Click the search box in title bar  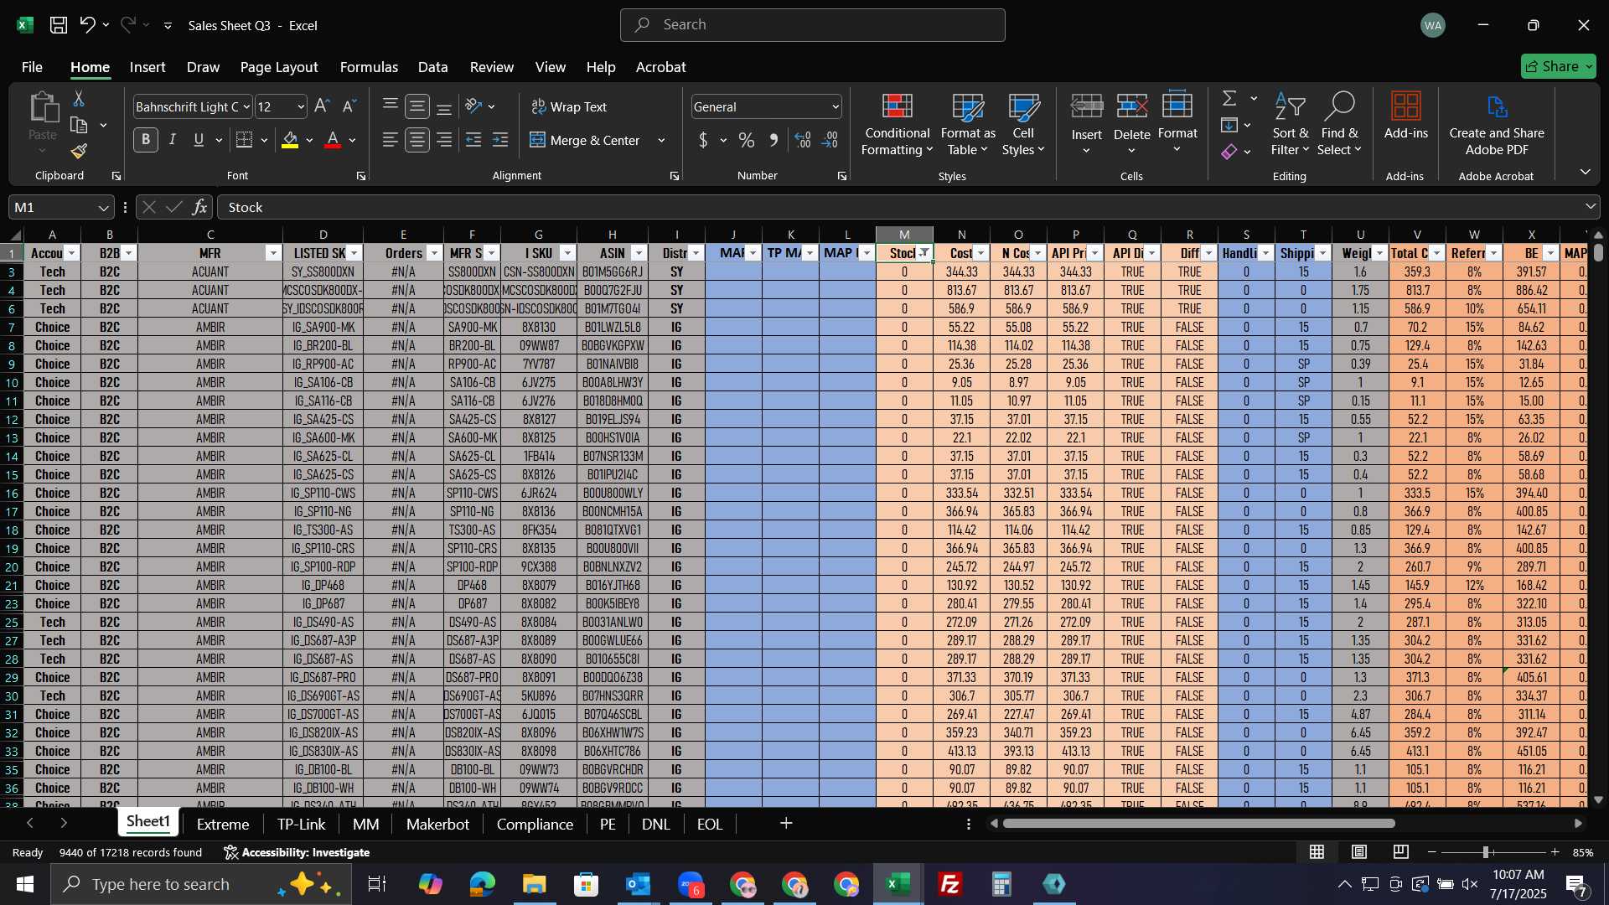tap(812, 25)
